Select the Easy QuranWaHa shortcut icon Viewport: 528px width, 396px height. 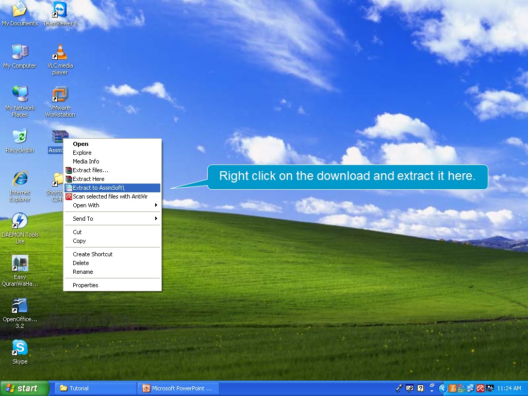click(20, 271)
